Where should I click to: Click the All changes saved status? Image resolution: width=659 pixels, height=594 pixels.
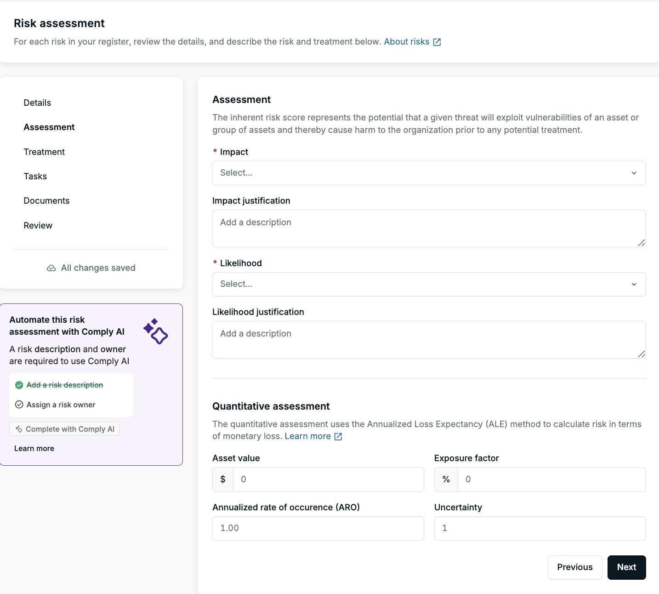91,268
